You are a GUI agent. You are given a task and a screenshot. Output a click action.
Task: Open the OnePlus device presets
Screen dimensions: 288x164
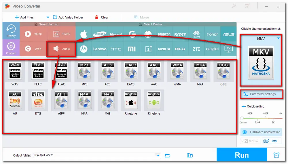(148, 49)
